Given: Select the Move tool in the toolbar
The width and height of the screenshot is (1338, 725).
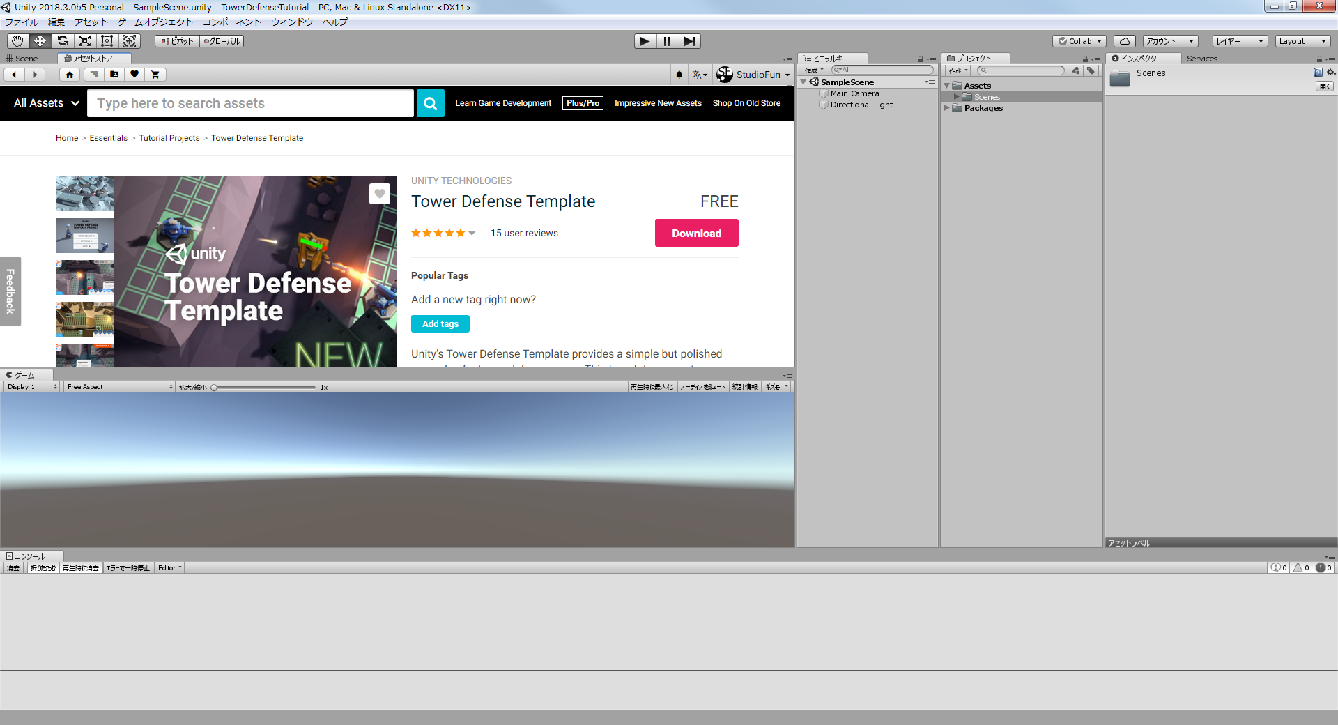Looking at the screenshot, I should coord(40,41).
